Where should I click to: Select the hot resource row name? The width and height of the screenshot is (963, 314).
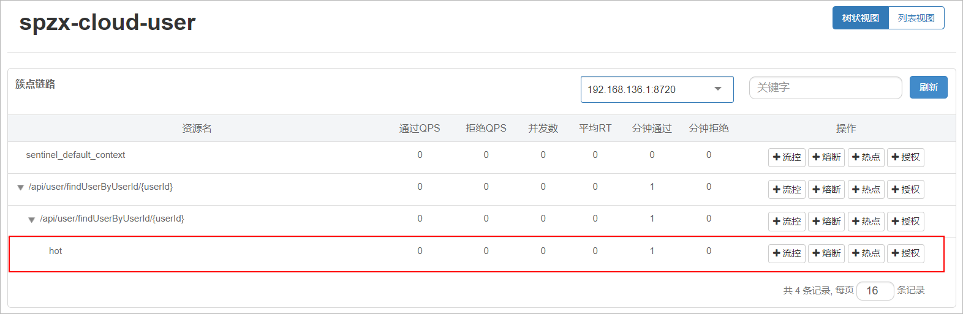point(55,251)
